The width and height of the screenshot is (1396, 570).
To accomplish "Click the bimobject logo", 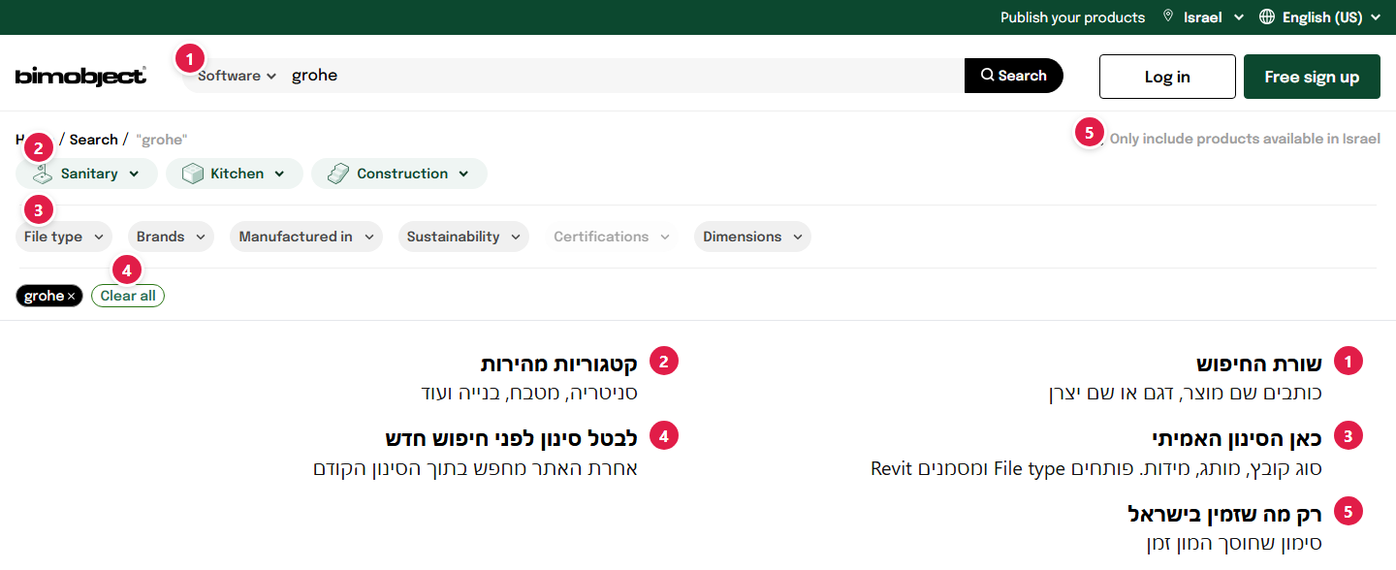I will 80,76.
